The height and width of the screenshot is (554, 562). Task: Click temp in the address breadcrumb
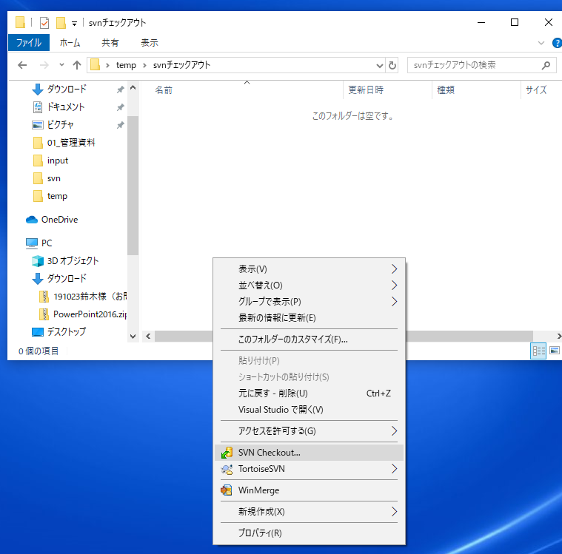(126, 65)
